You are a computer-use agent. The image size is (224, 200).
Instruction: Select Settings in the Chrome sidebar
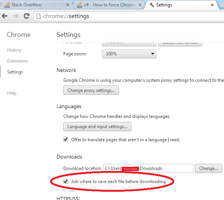click(15, 72)
